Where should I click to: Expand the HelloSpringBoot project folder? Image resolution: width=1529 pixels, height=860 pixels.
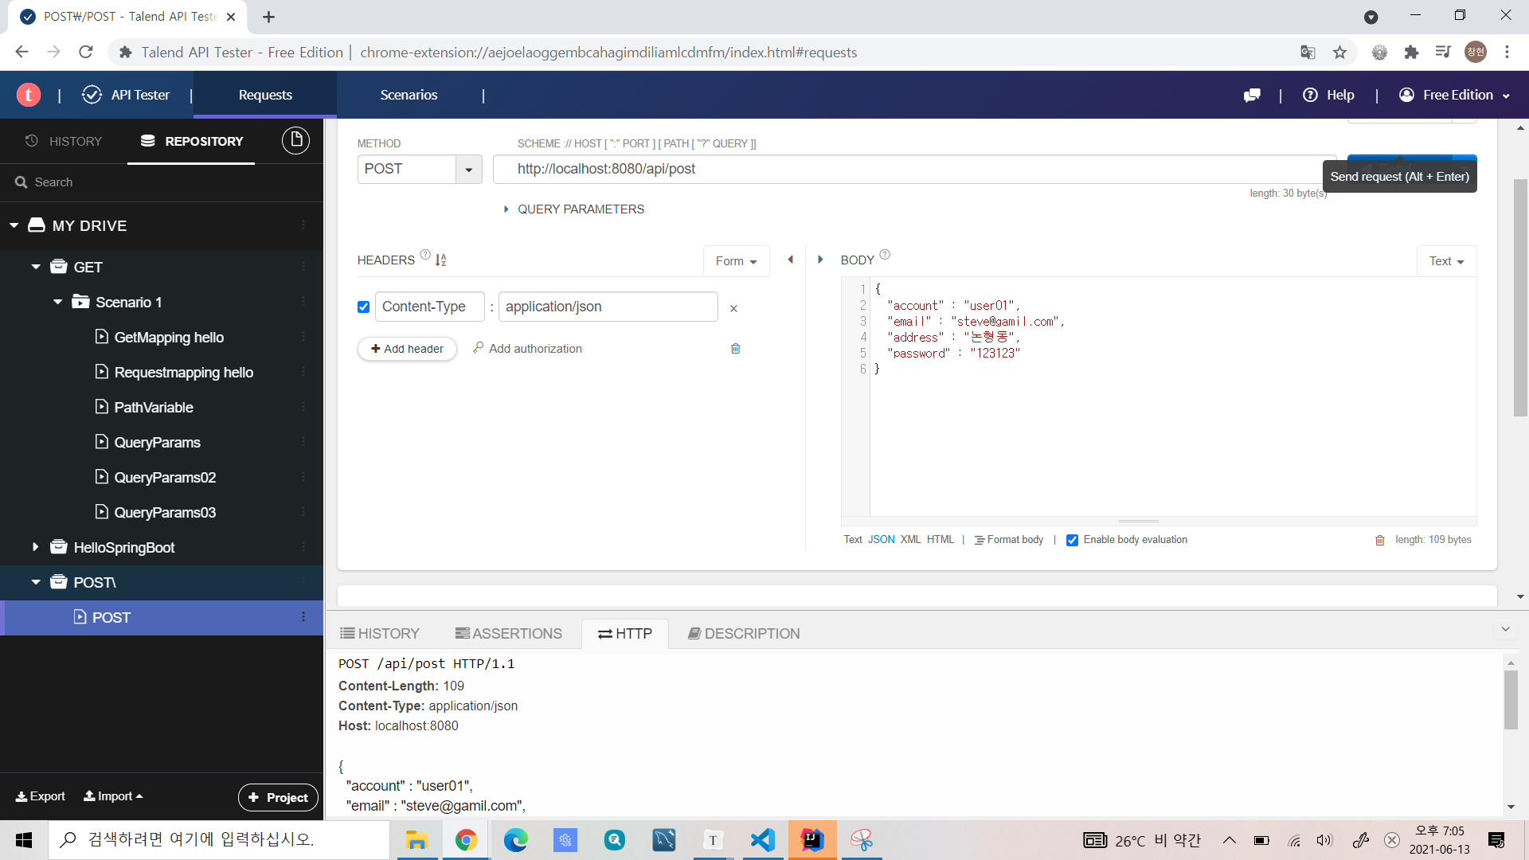35,547
